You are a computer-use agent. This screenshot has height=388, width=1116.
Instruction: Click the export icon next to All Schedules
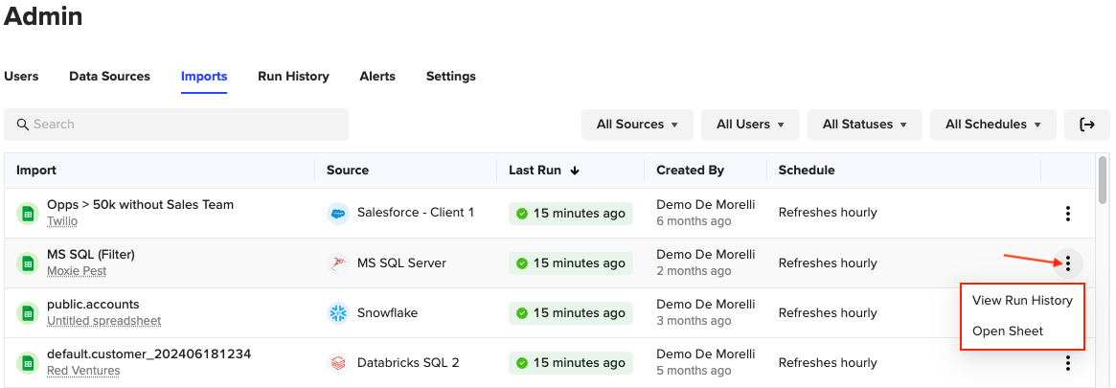click(1086, 125)
